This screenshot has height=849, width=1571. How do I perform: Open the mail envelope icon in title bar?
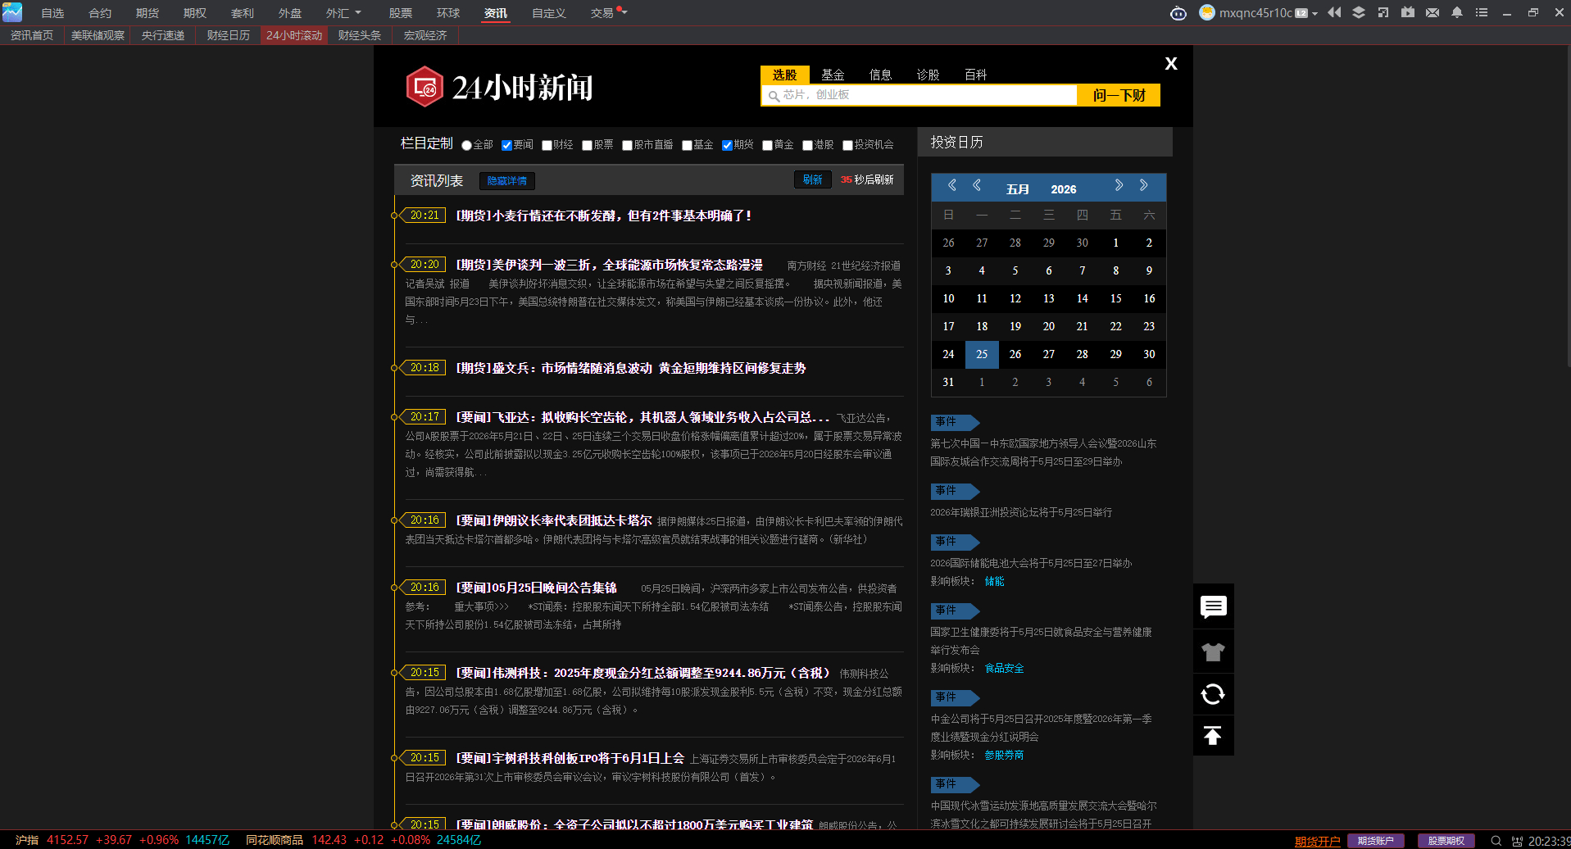click(1433, 12)
